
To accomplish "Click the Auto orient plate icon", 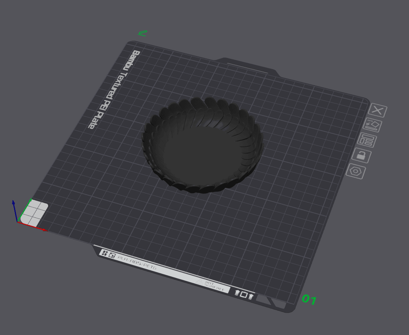I will tap(373, 125).
